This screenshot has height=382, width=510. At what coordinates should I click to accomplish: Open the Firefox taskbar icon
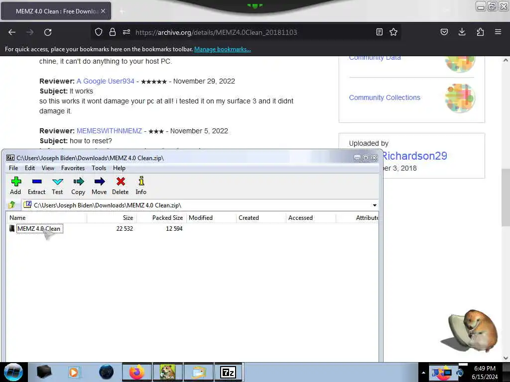coord(137,372)
